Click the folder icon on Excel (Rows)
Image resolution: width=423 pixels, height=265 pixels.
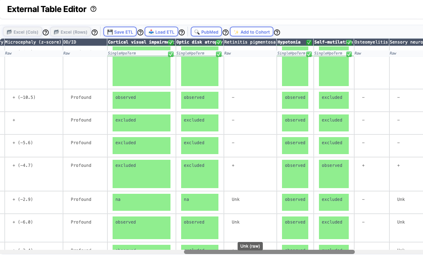57,32
